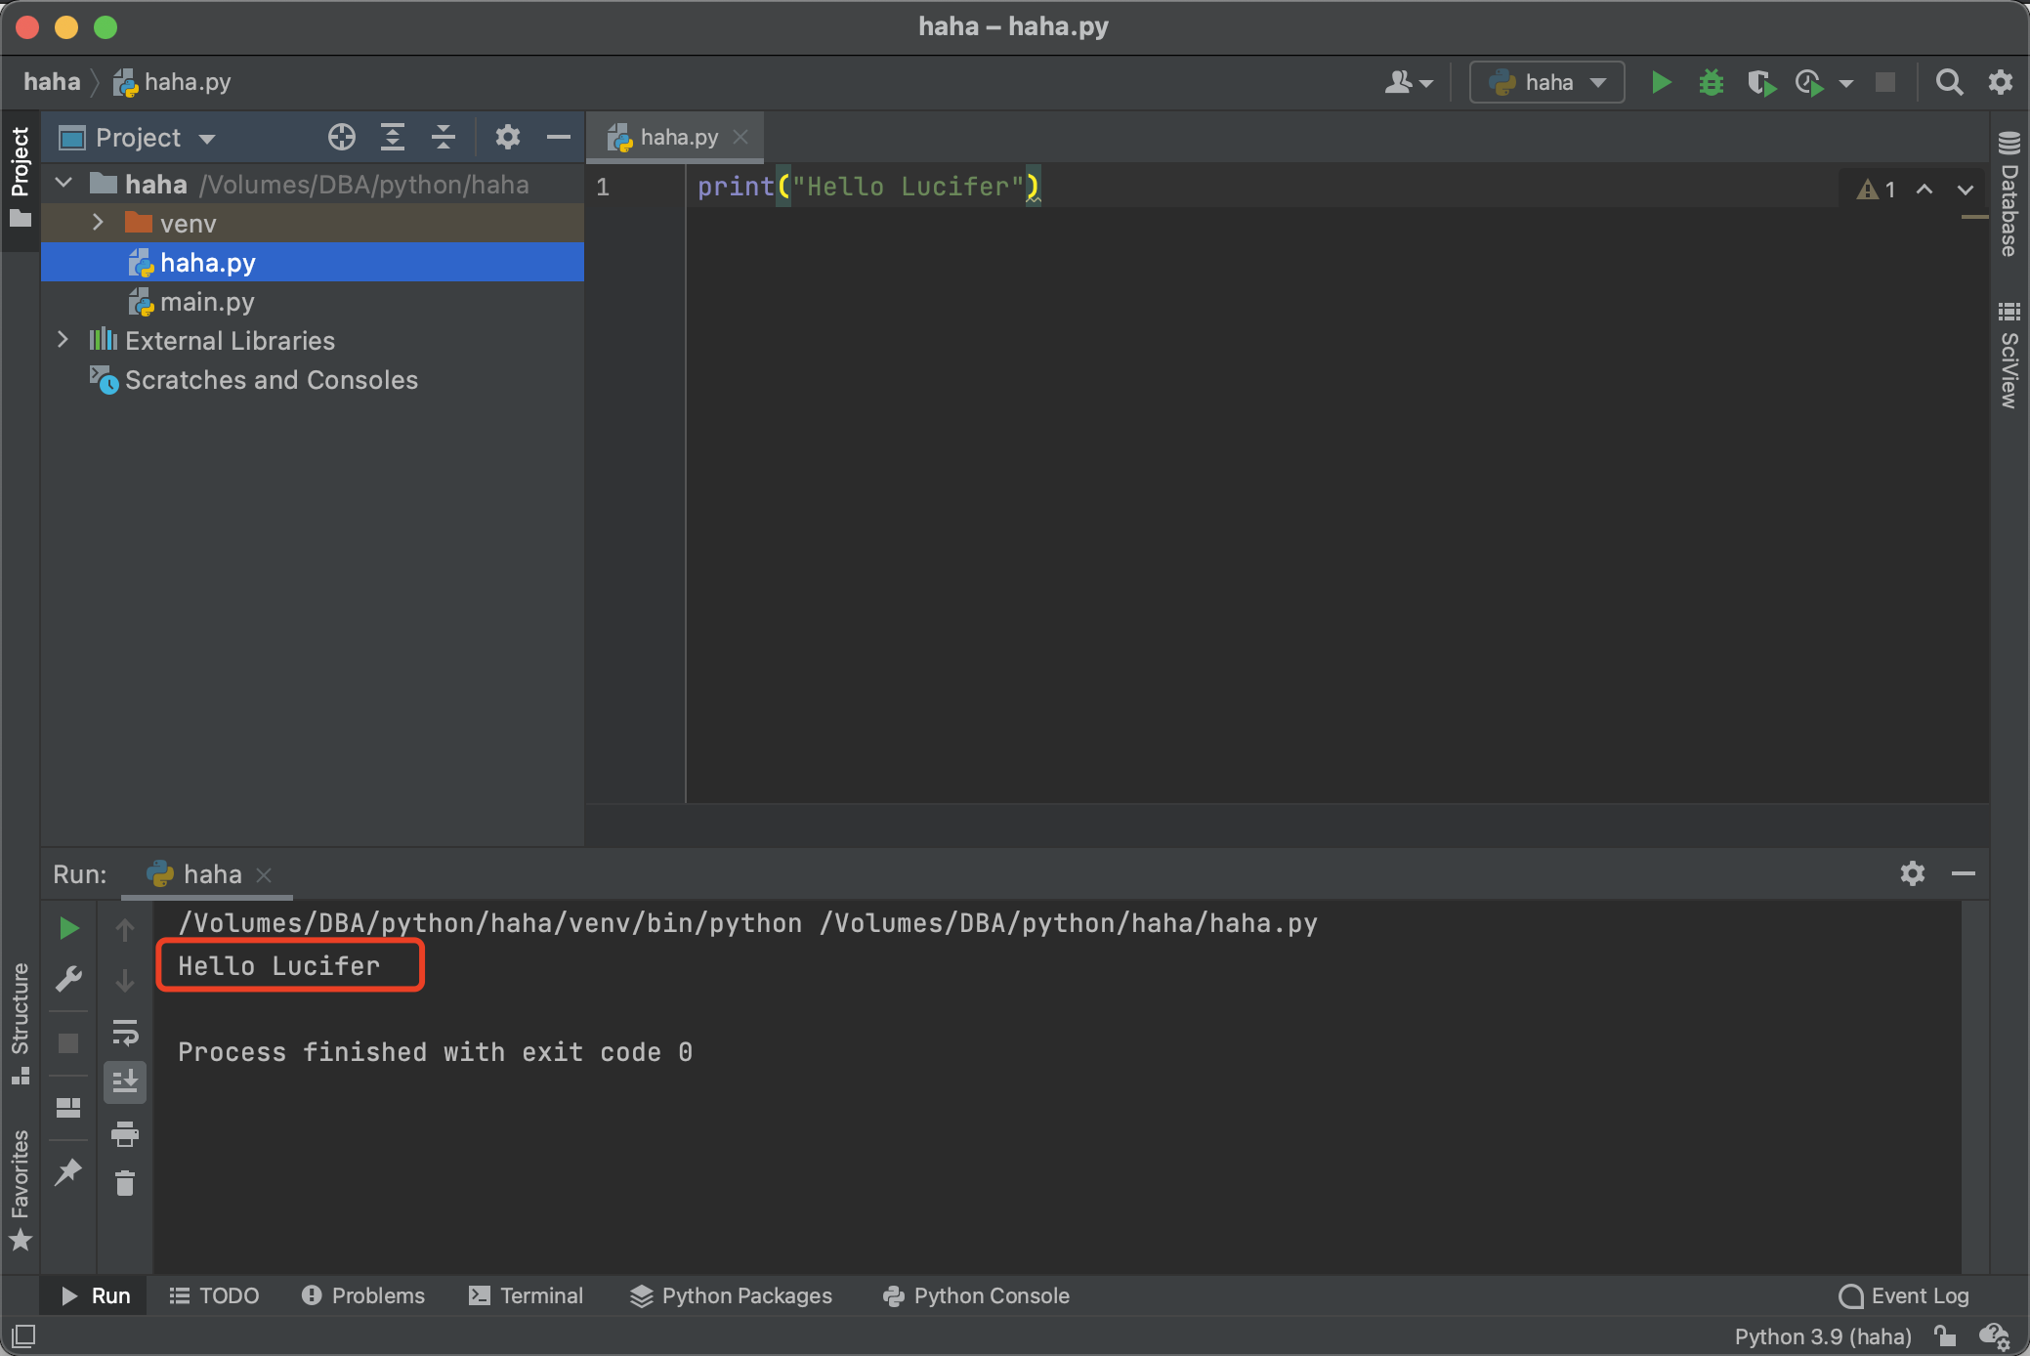Close the haha.py editor tab
Viewport: 2030px width, 1356px height.
pos(740,137)
